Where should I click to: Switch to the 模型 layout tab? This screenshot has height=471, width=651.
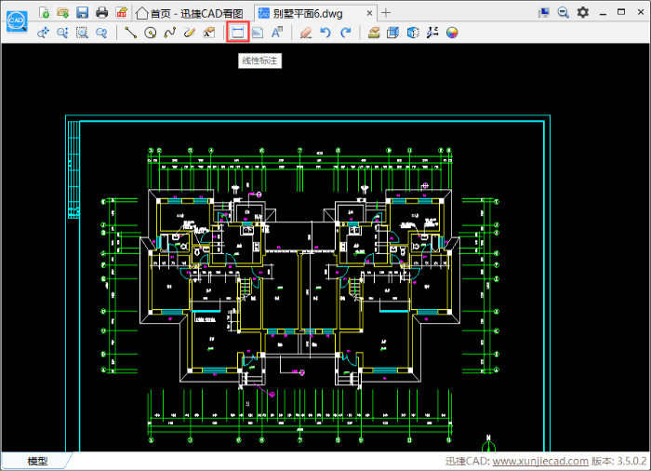[x=37, y=461]
